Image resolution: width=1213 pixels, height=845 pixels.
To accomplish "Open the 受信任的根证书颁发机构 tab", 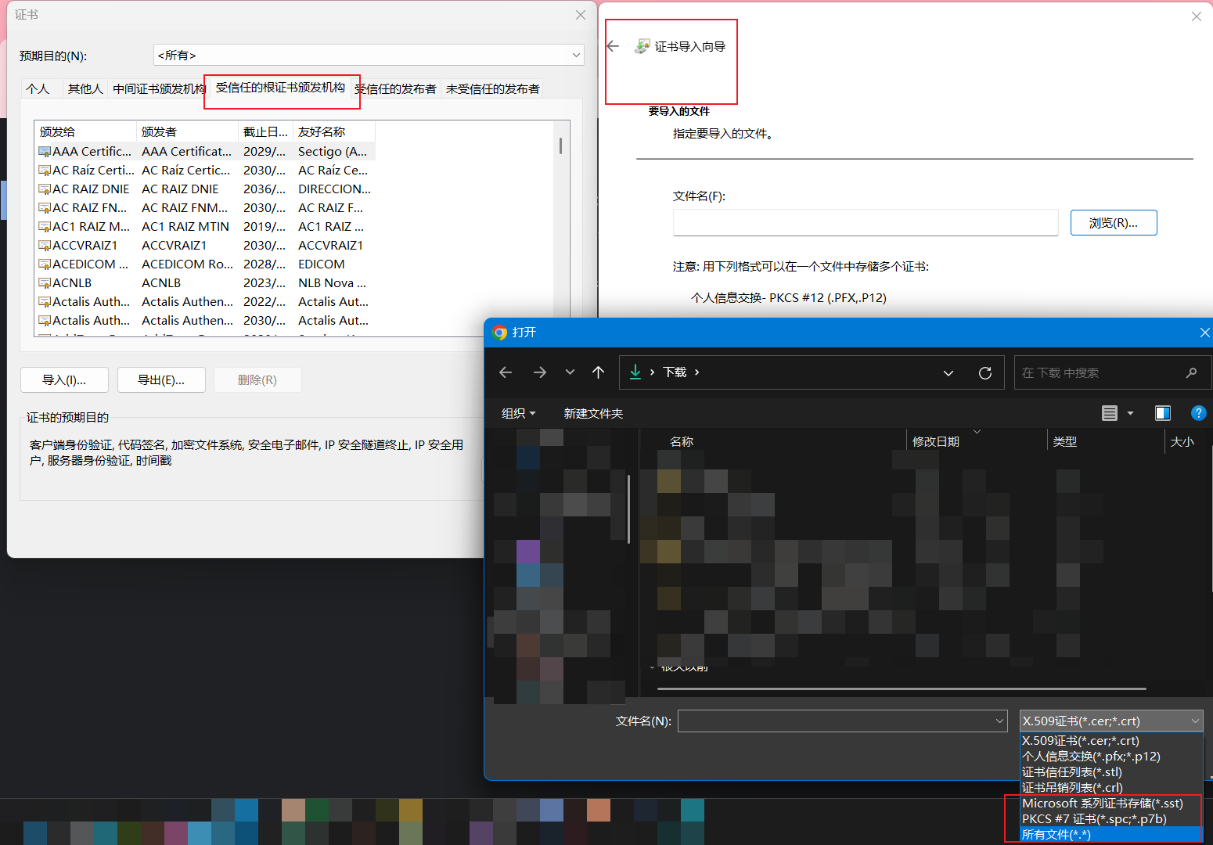I will click(x=280, y=88).
